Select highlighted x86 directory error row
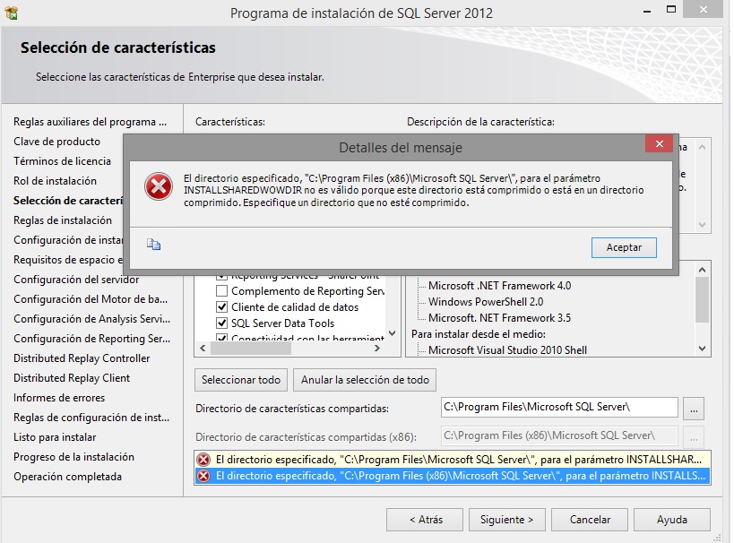The height and width of the screenshot is (543, 734). (x=453, y=476)
